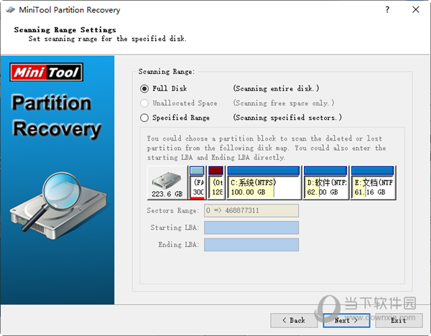Click the 'Ending LBA:' label
The image size is (431, 336).
(x=178, y=245)
